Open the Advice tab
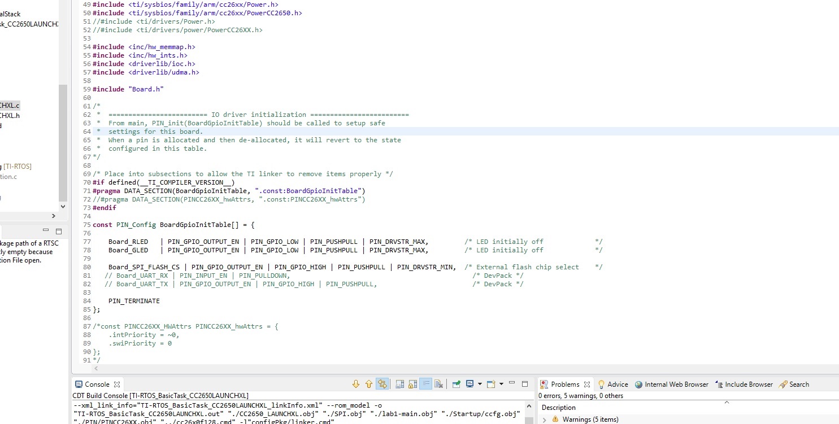 613,384
